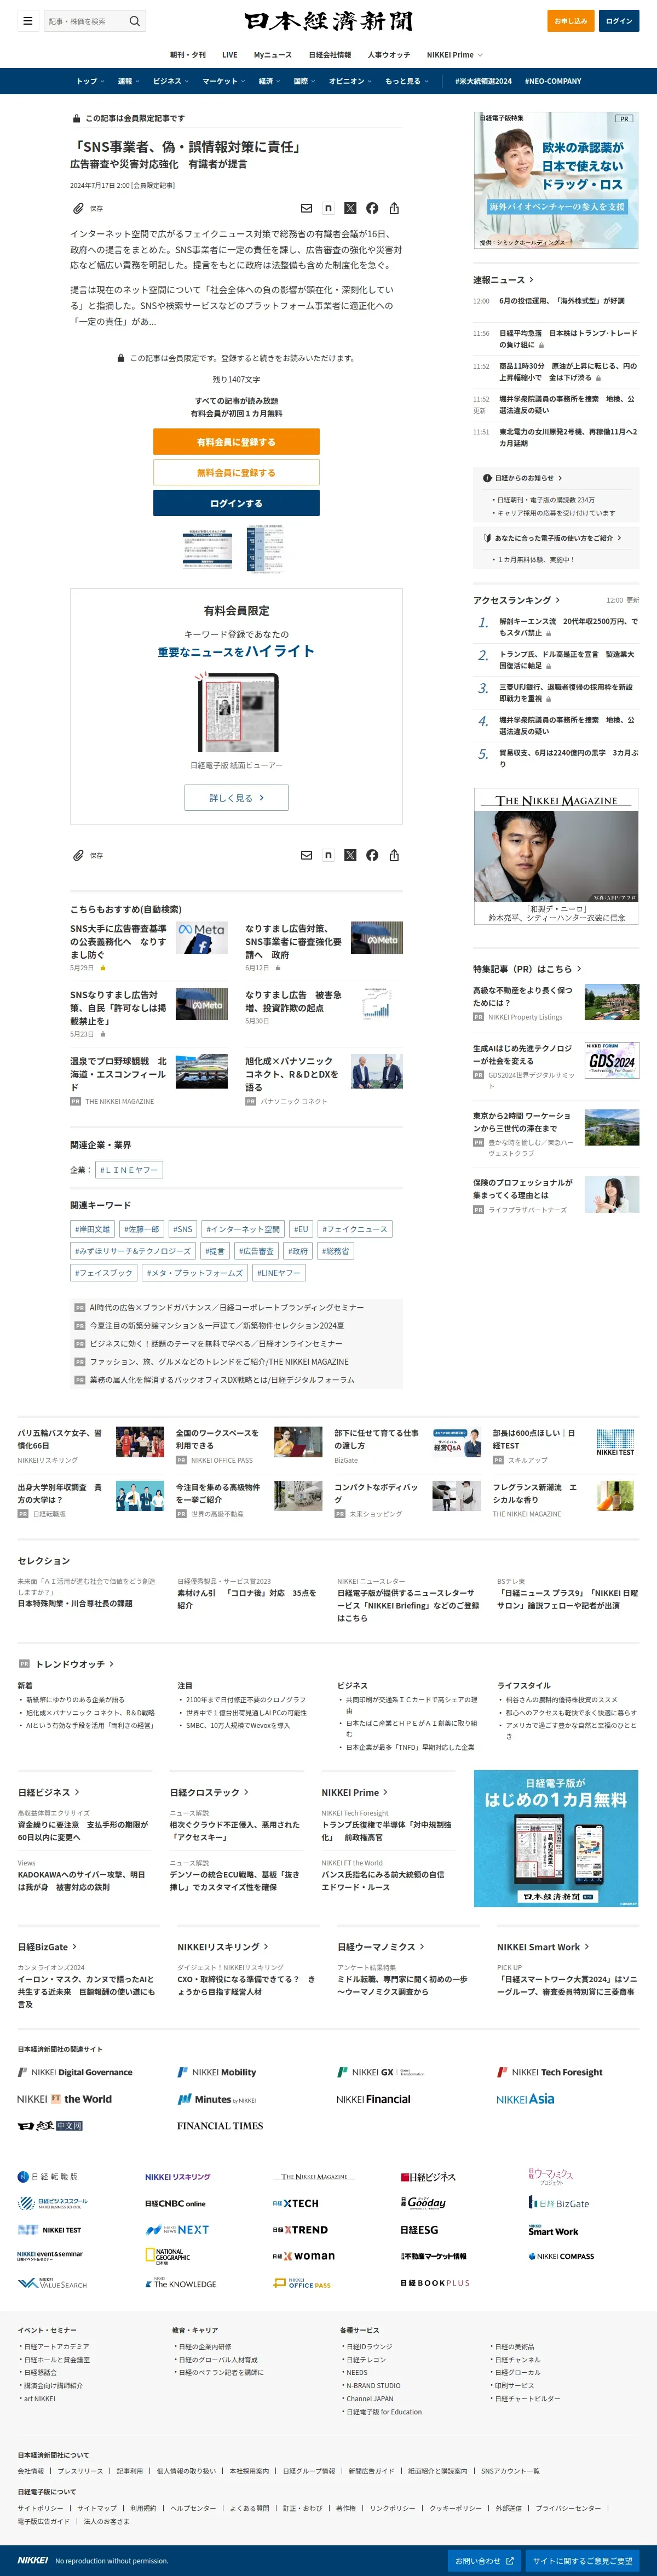Save article with the clip icon under the headline
The height and width of the screenshot is (2576, 657).
pyautogui.click(x=78, y=208)
